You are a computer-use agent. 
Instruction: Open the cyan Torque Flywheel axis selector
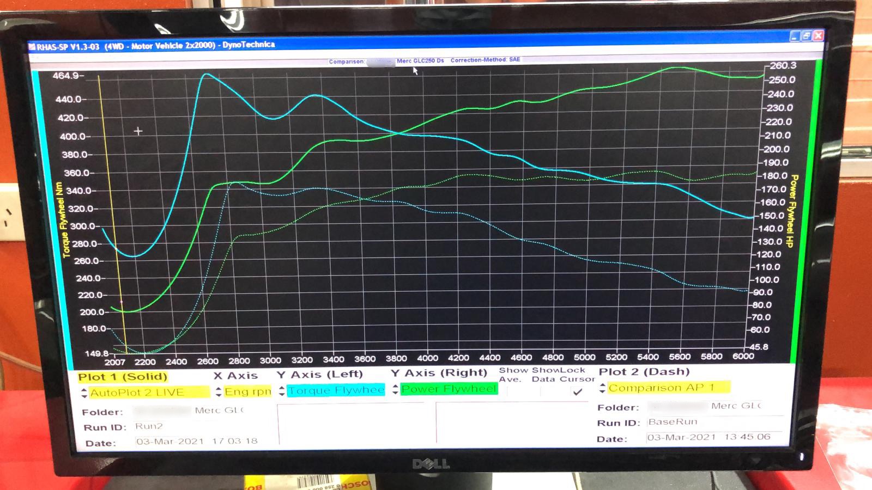pyautogui.click(x=336, y=390)
